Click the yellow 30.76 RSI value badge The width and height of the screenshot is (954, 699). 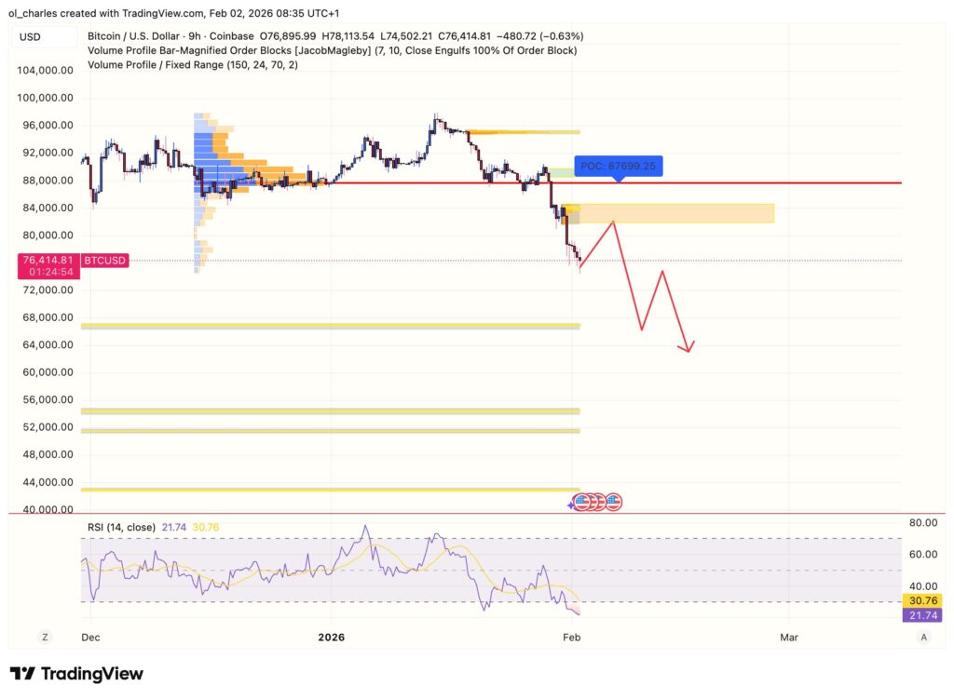point(920,600)
